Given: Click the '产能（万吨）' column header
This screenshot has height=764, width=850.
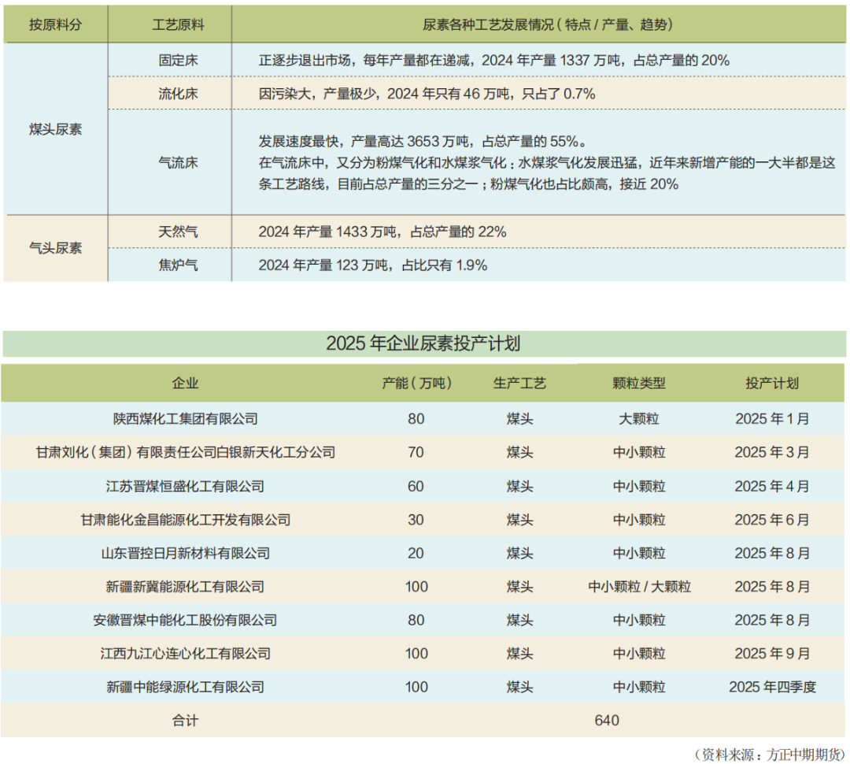Looking at the screenshot, I should [x=416, y=383].
